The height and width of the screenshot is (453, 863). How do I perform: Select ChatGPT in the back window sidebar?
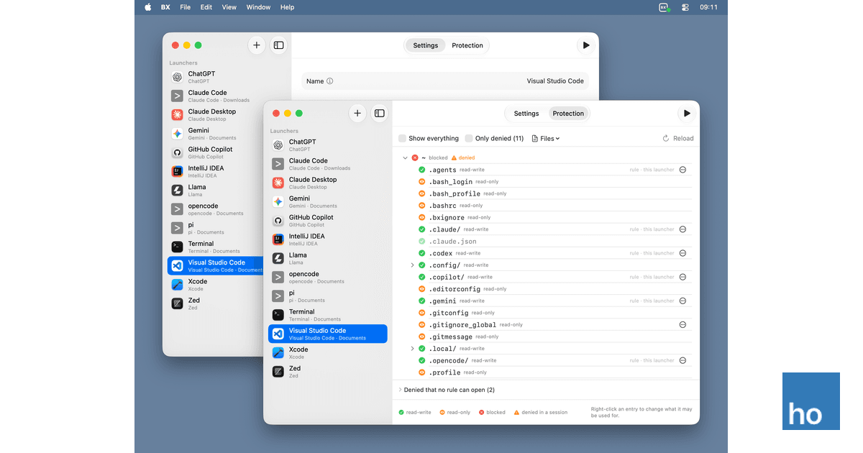point(216,77)
